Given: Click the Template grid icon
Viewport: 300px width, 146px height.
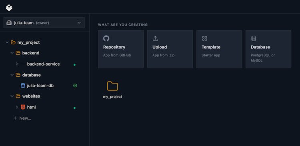Looking at the screenshot, I should tap(204, 38).
